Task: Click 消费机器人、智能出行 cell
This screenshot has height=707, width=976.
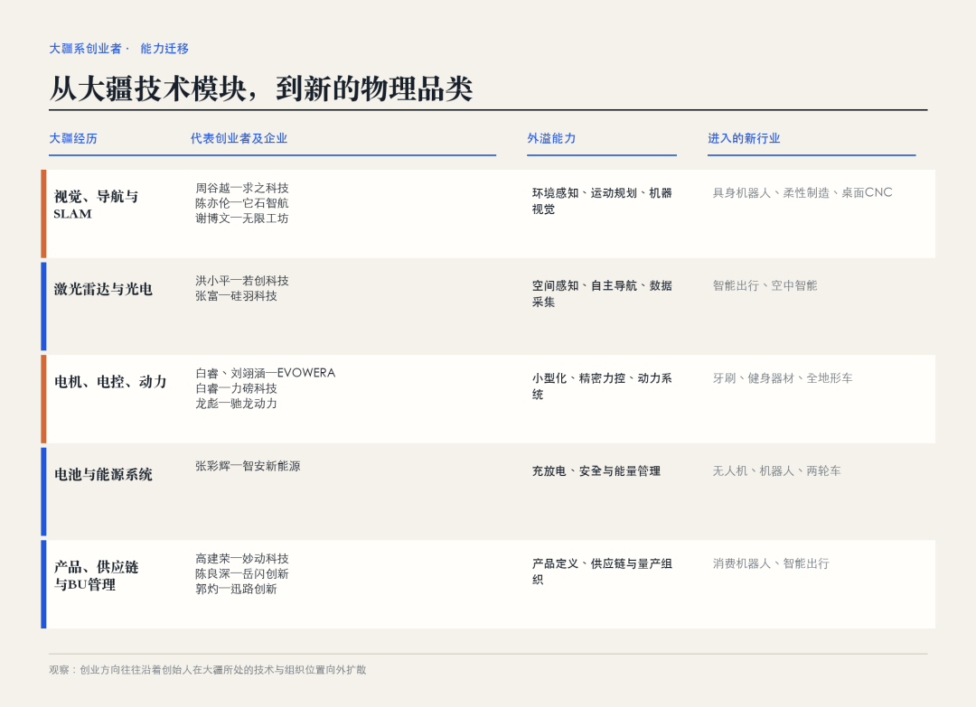Action: point(771,563)
